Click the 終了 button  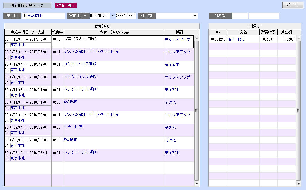tap(292, 5)
